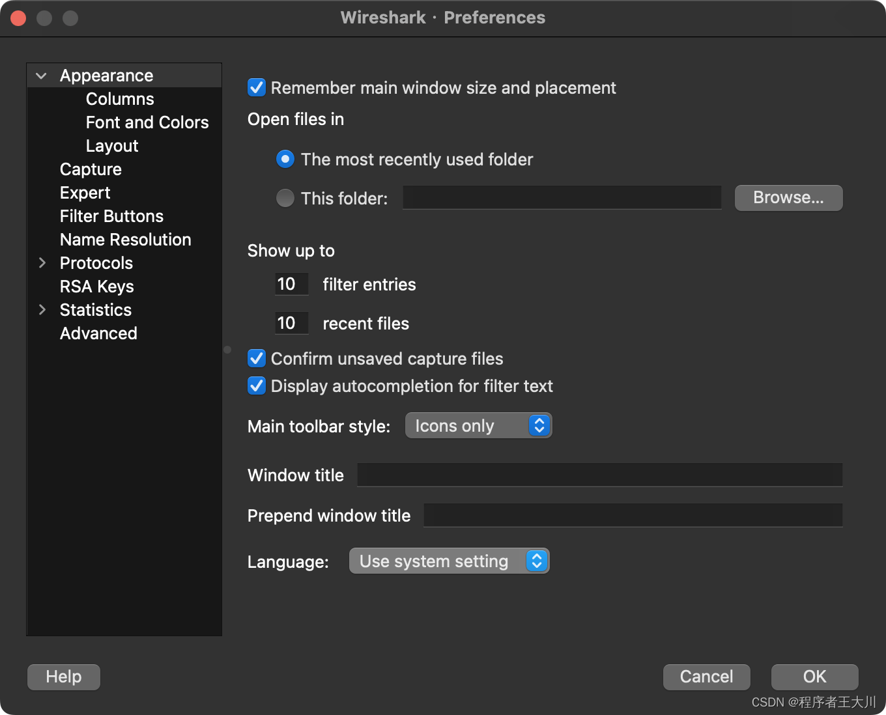Click the Browse button

788,198
